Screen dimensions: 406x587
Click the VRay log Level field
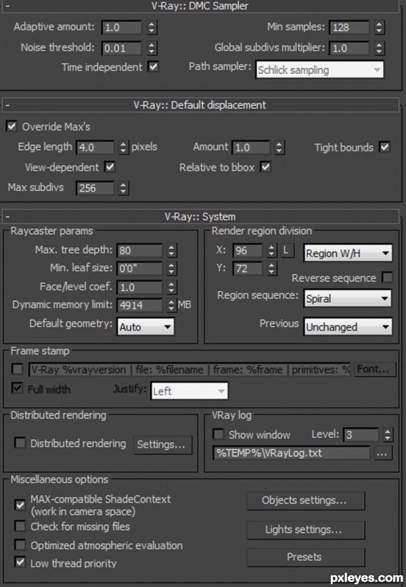pyautogui.click(x=361, y=434)
